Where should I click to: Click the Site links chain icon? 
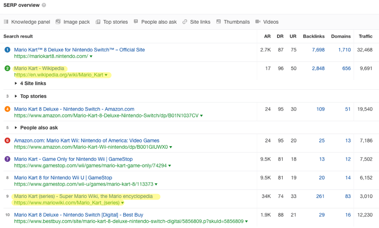pos(185,22)
